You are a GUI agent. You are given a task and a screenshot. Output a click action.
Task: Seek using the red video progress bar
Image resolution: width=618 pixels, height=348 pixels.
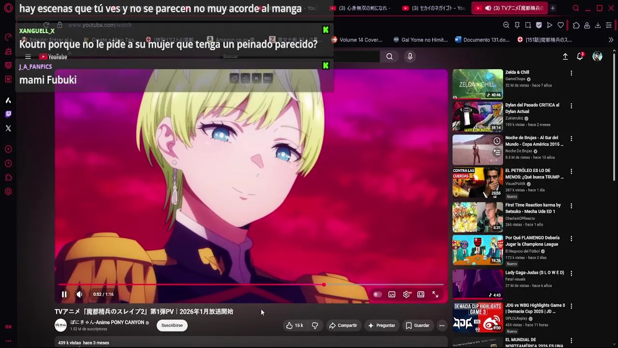[x=251, y=285]
